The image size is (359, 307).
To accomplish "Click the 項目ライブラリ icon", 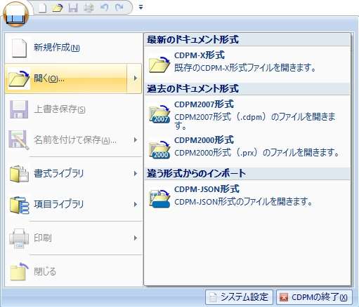I will tap(19, 205).
